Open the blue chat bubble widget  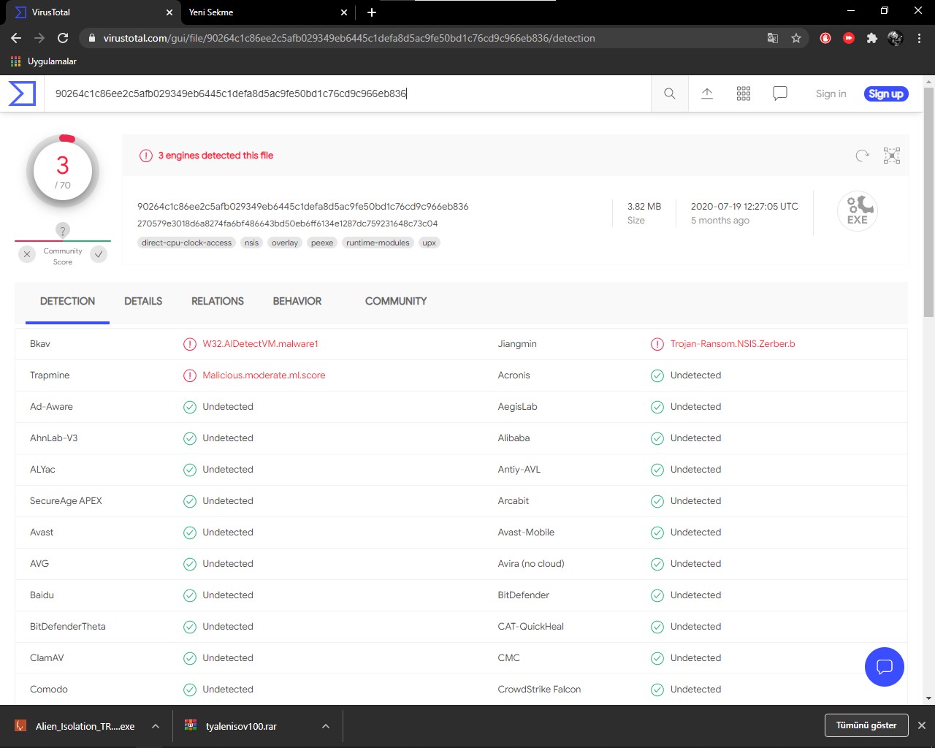(885, 667)
